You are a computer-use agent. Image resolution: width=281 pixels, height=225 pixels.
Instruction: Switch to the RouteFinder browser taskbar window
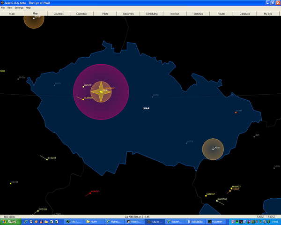[x=175, y=222]
